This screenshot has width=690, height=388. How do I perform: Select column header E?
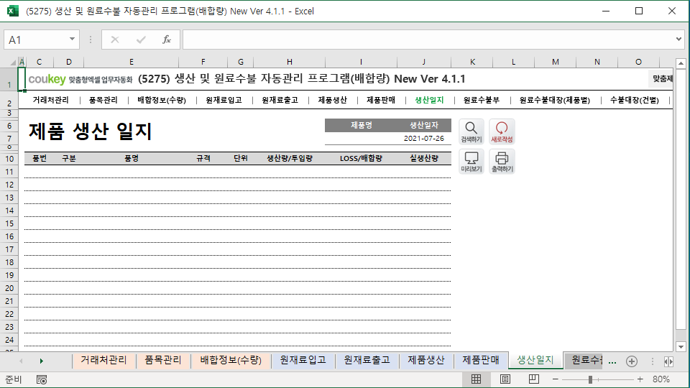pyautogui.click(x=131, y=62)
